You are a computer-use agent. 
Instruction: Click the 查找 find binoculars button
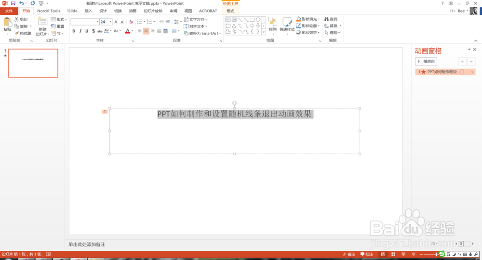coord(331,19)
